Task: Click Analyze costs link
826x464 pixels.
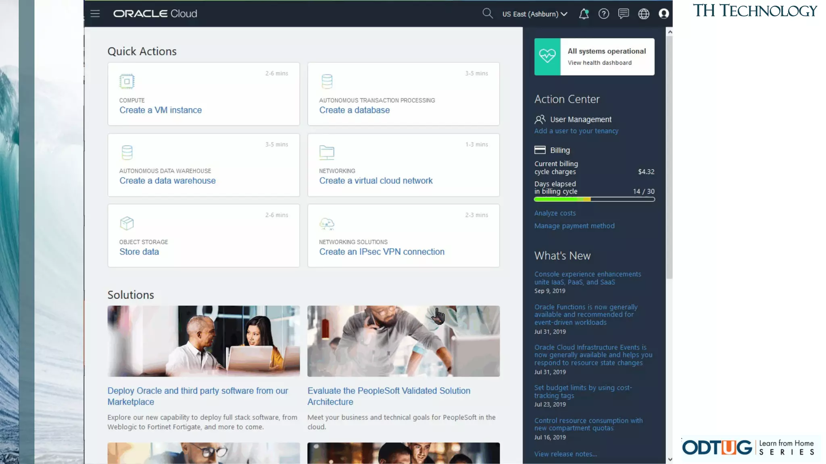Action: point(555,213)
